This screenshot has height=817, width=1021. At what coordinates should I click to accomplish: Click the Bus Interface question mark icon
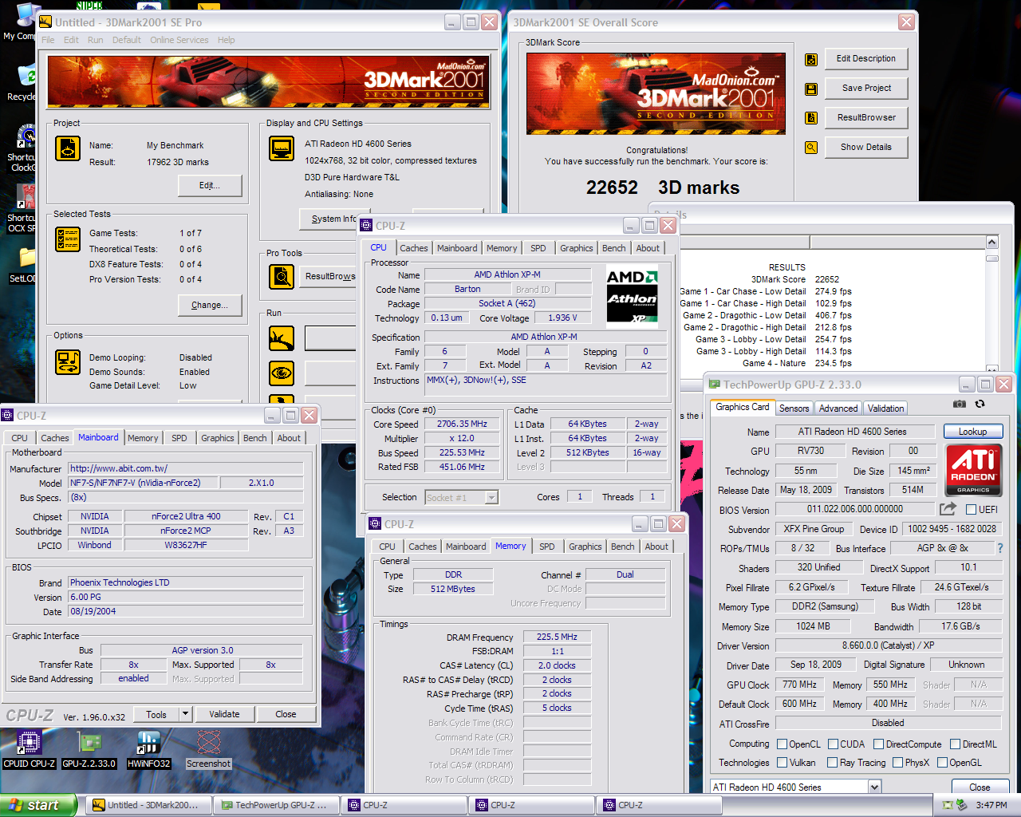tap(1000, 548)
